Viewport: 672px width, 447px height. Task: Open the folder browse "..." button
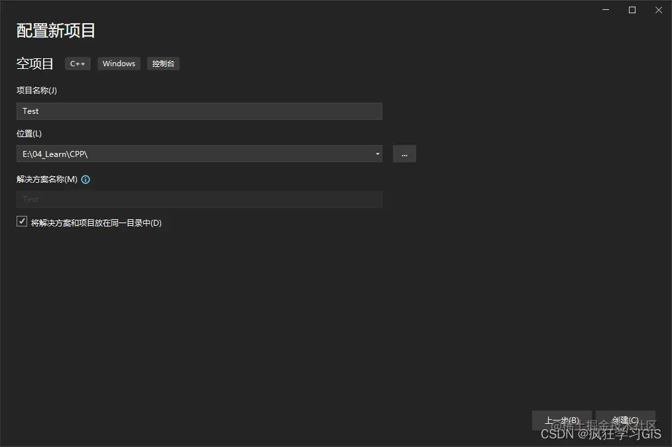pos(404,154)
